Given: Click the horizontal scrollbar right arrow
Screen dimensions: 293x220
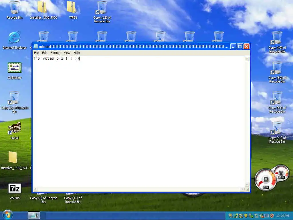Looking at the screenshot, I should (242, 189).
